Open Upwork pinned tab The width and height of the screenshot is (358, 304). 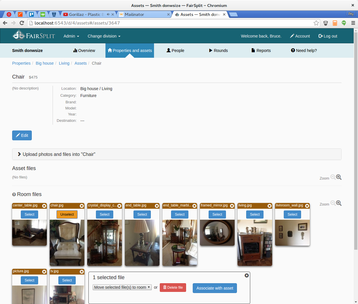(x=43, y=14)
